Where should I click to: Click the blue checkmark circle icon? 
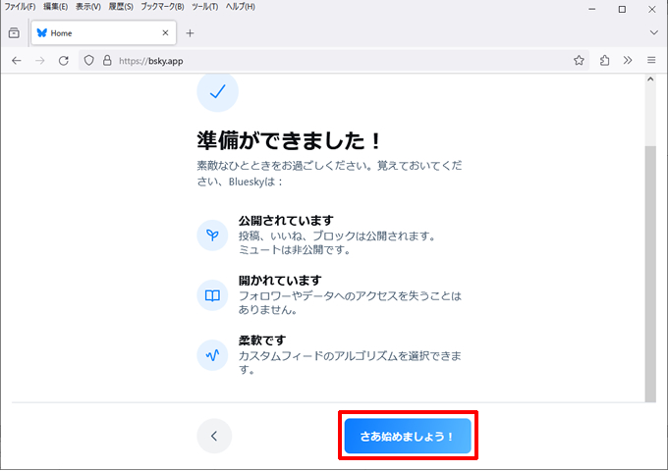(217, 91)
